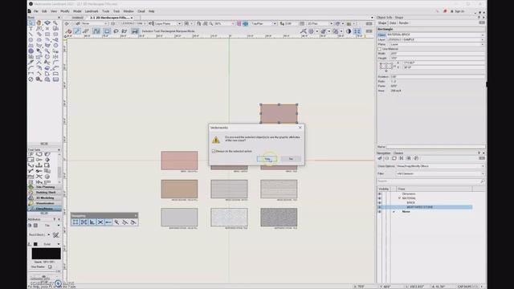Enable Use Material checkbox
Viewport: 514px width, 289px height.
(x=380, y=49)
